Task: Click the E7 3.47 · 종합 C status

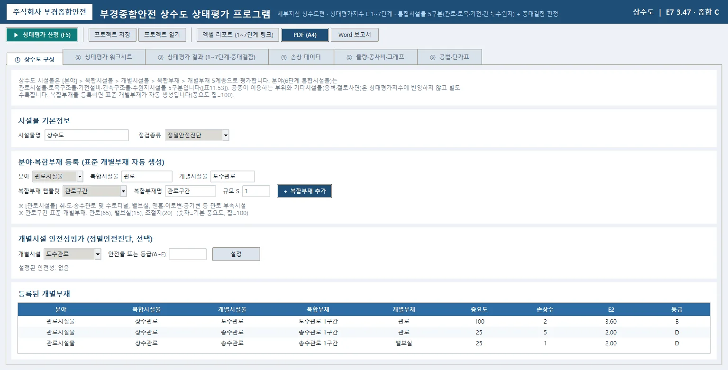Action: pos(692,12)
